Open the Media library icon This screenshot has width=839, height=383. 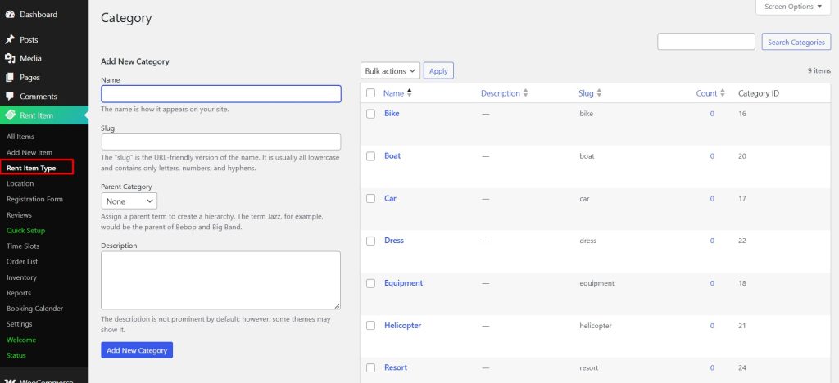[x=10, y=58]
